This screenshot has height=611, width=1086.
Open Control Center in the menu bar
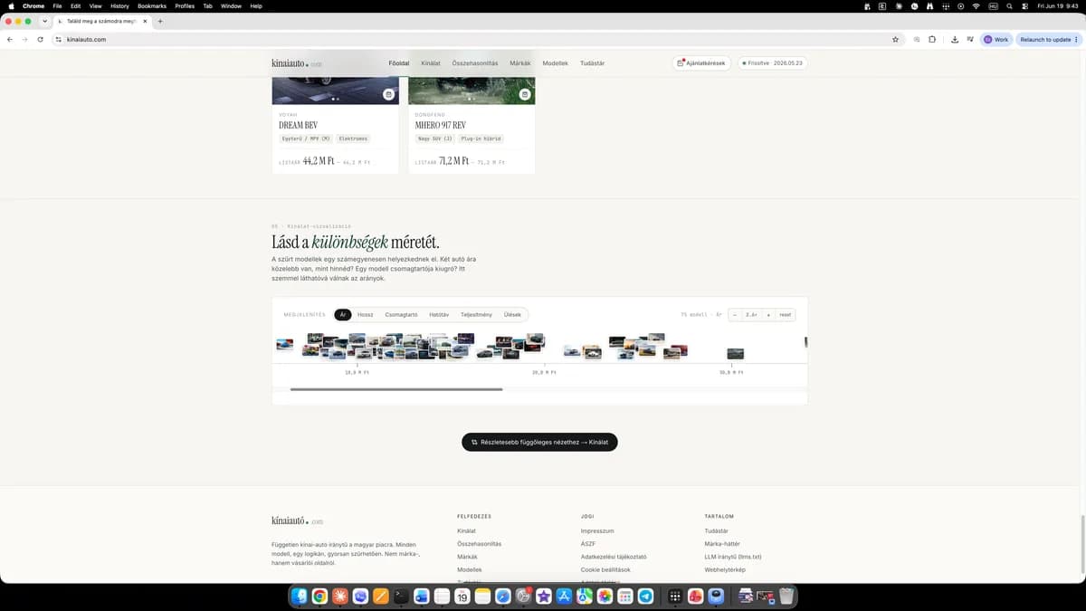1024,5
